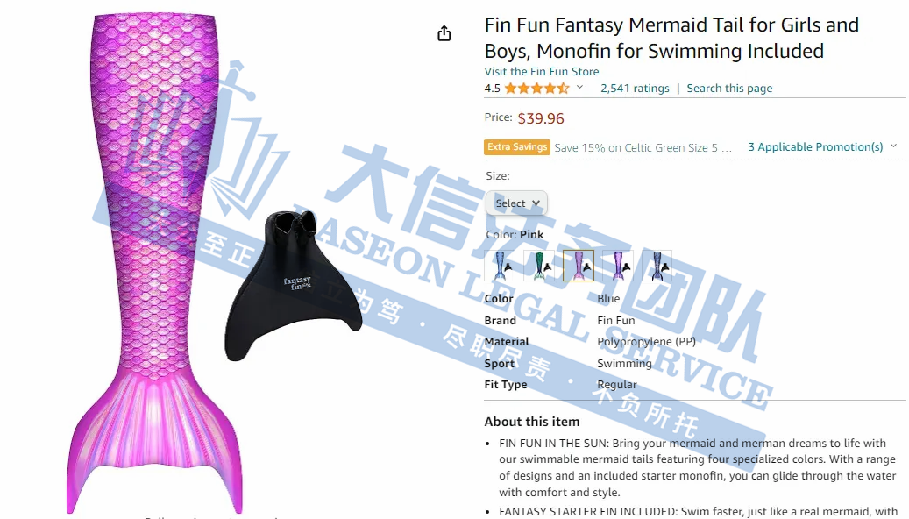Open the star ratings popover chevron

point(579,88)
